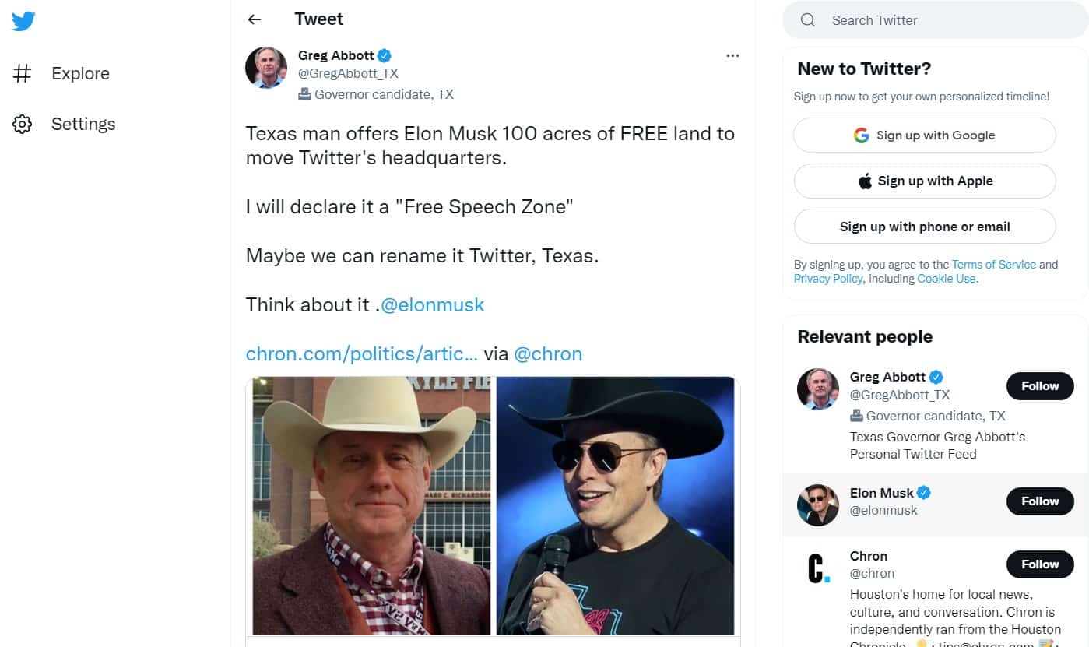Click the magnifier icon in search bar

pyautogui.click(x=808, y=20)
